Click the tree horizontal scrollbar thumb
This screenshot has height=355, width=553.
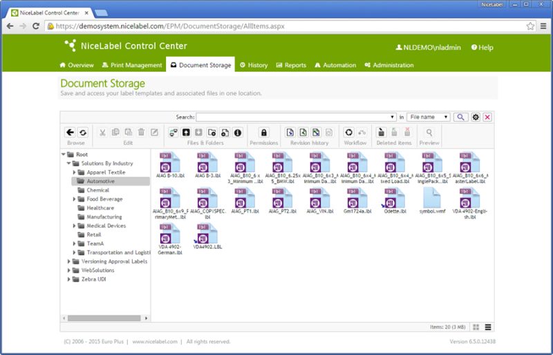point(104,318)
